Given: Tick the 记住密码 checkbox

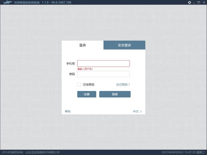Looking at the screenshot, I should click(79, 84).
